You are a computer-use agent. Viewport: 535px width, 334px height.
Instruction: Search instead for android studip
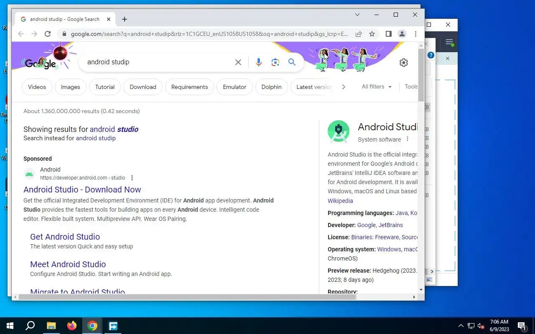point(96,138)
